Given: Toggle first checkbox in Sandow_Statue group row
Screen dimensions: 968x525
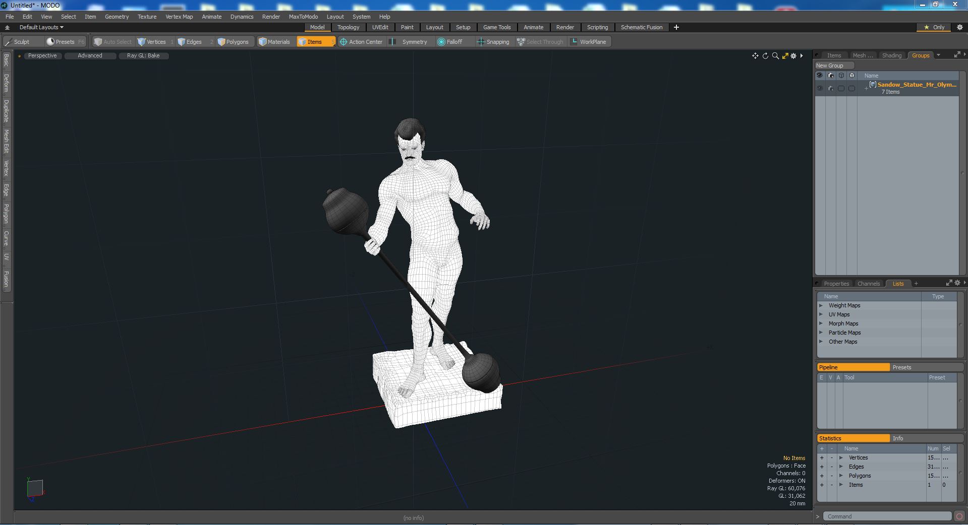Looking at the screenshot, I should (x=841, y=88).
